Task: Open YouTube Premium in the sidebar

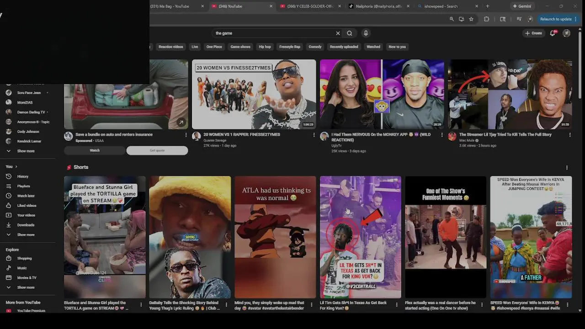Action: (31, 311)
